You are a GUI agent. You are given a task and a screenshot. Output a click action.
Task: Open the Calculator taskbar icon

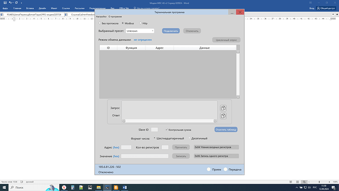coord(73,188)
